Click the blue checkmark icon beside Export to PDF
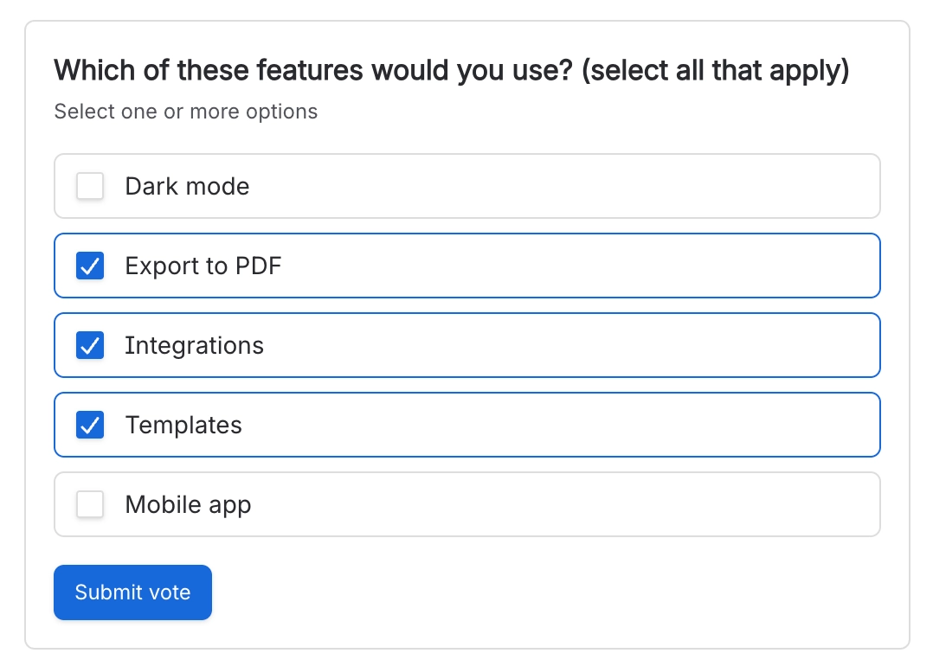Screen dimensions: 933x666 (x=90, y=266)
